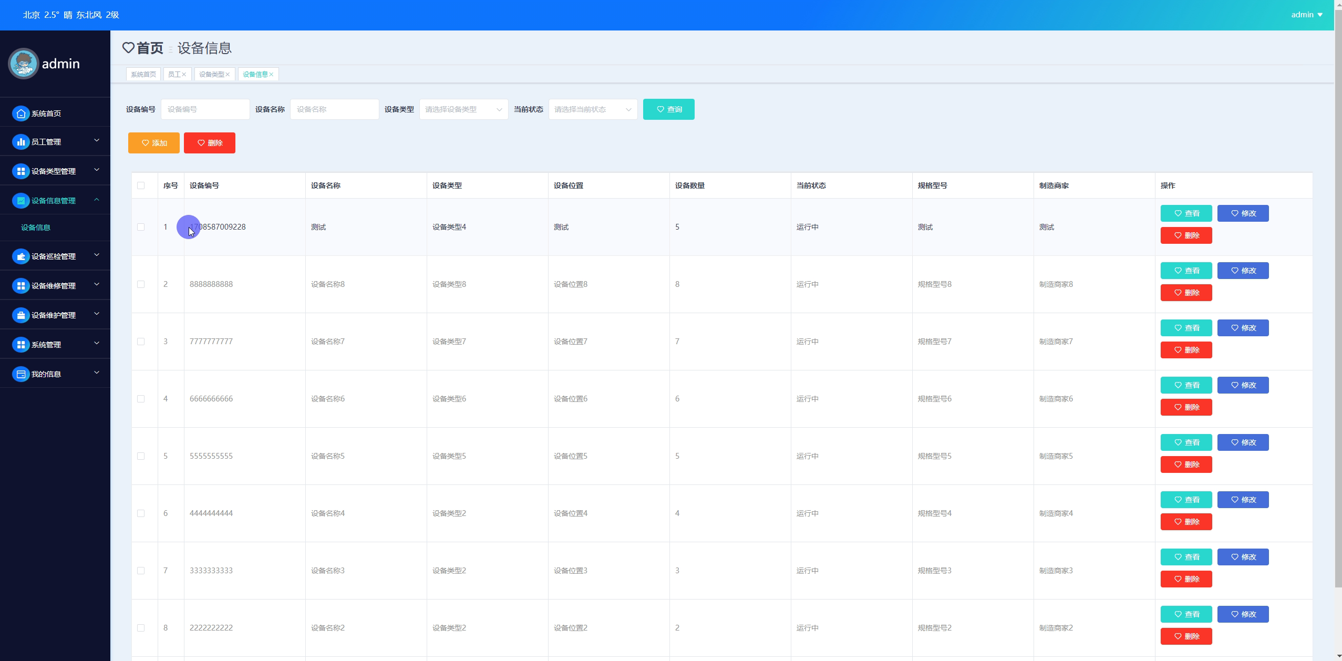Expand the admin user menu at top right
The height and width of the screenshot is (661, 1342).
1306,15
